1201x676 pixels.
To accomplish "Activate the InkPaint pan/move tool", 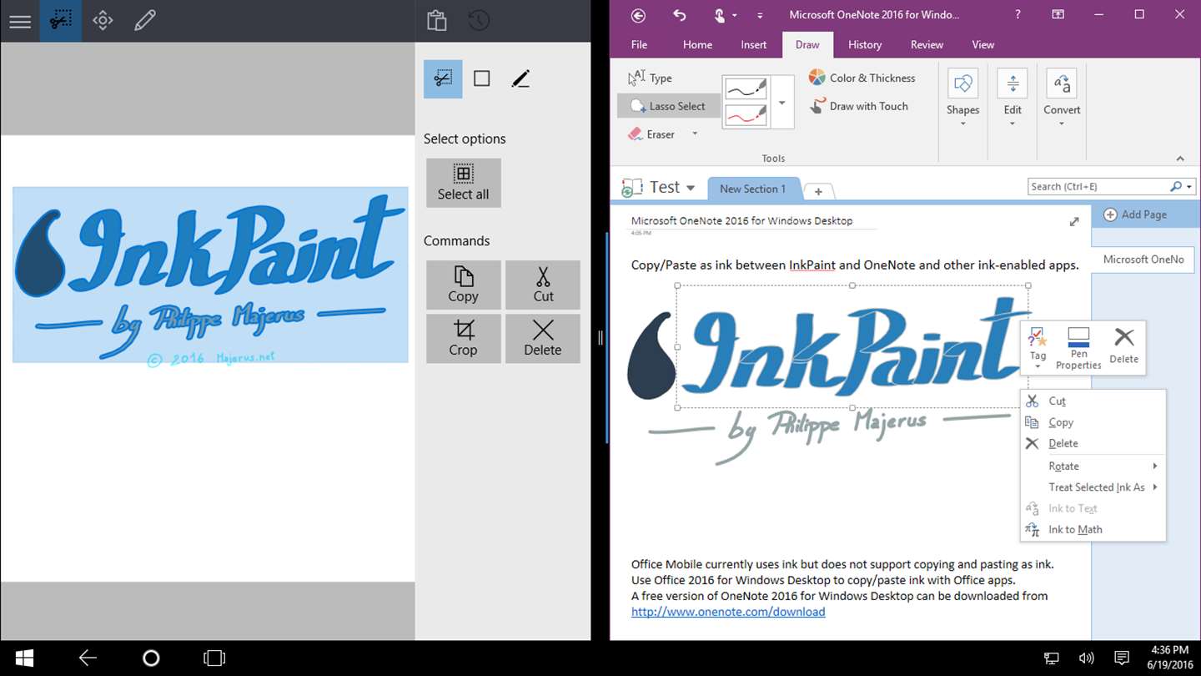I will pyautogui.click(x=103, y=21).
